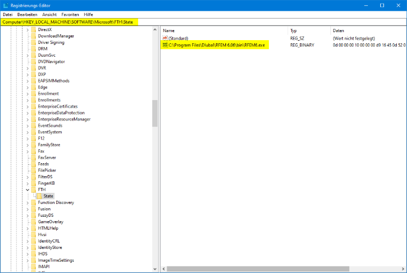Select the RFEM6.exe value name
This screenshot has height=273, width=407.
(217, 45)
